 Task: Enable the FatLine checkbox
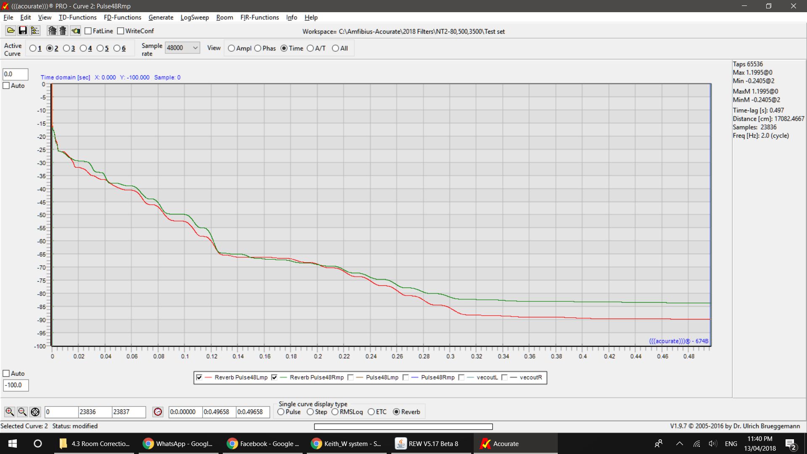[88, 31]
